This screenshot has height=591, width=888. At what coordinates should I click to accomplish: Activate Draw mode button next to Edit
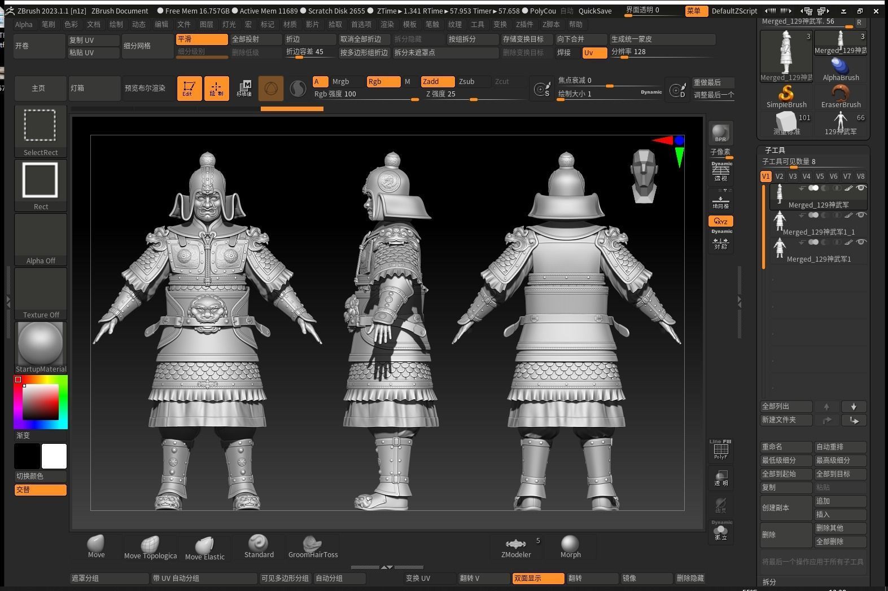coord(217,89)
